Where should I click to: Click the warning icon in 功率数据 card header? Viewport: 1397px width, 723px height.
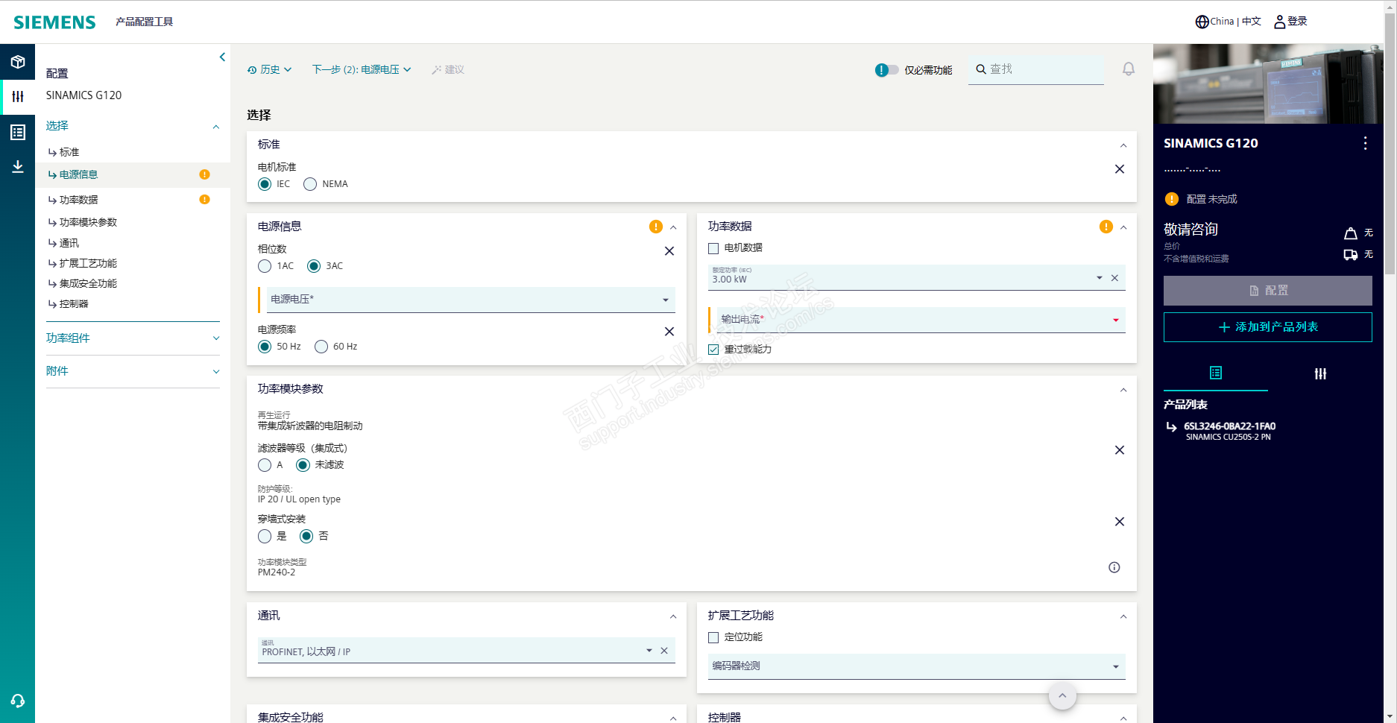(1106, 227)
